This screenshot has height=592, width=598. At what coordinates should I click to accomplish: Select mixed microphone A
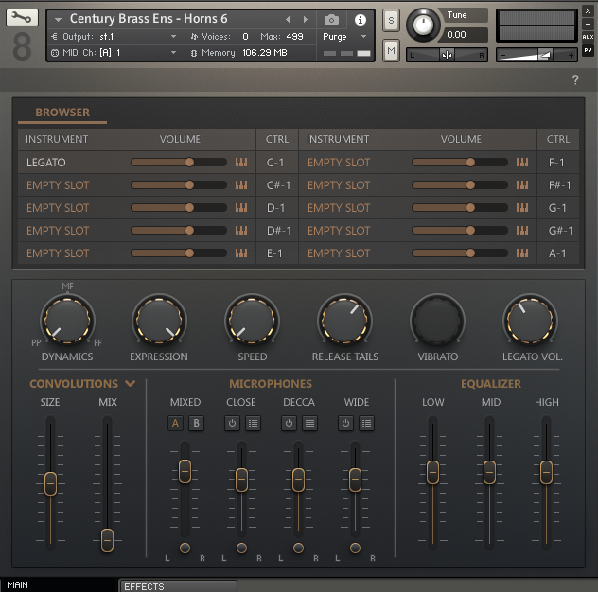pos(175,423)
